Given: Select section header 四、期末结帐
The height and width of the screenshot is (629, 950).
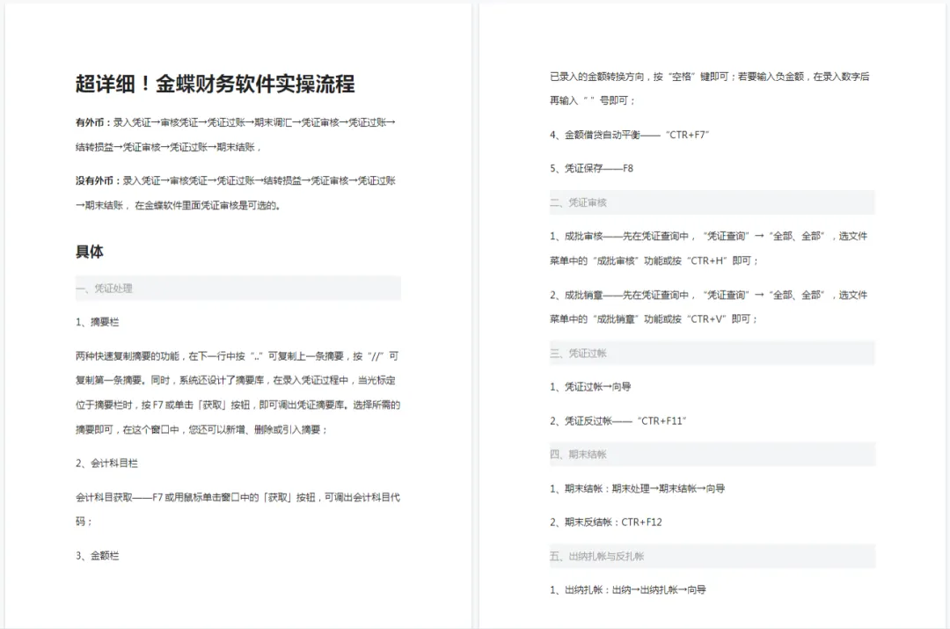Looking at the screenshot, I should pos(712,455).
